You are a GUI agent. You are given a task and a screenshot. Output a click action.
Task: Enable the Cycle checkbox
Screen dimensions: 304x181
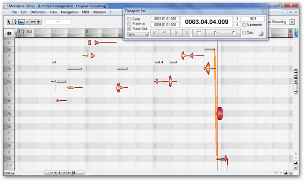(129, 19)
